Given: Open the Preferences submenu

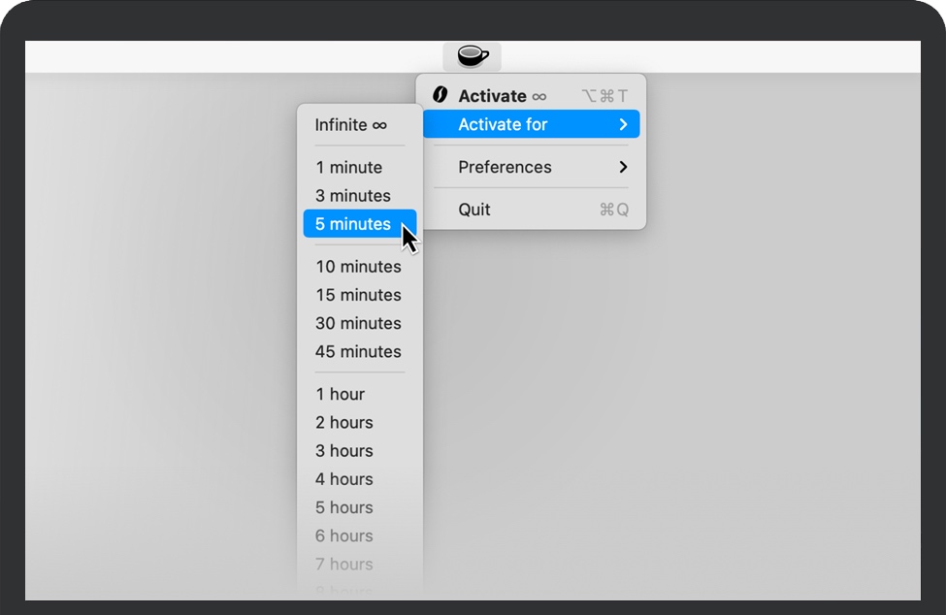Looking at the screenshot, I should pyautogui.click(x=505, y=167).
